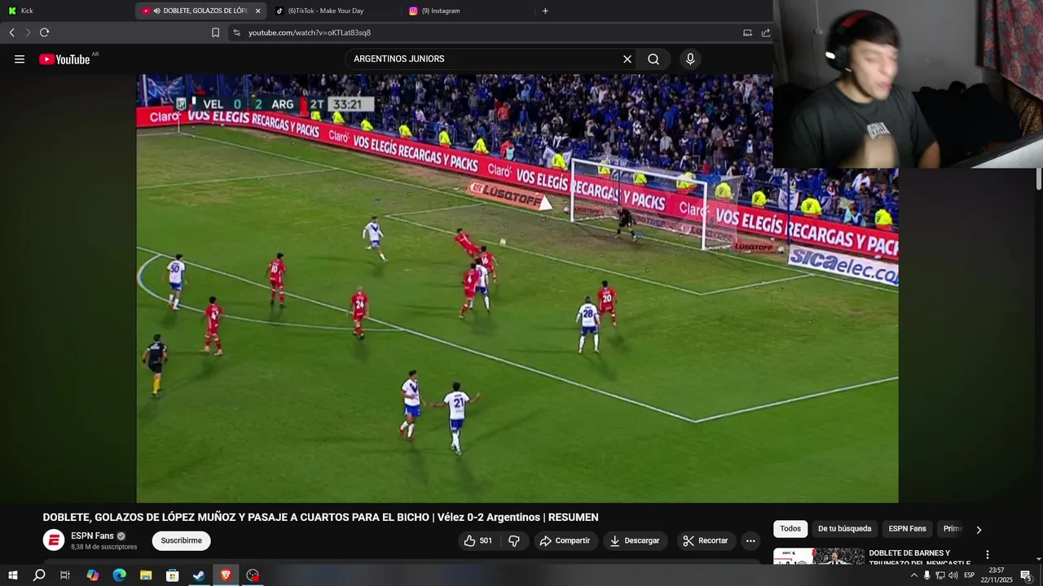Close the DOBLETE, GOLAZOS YouTube tab
Screen dimensions: 1043x586
coord(257,11)
